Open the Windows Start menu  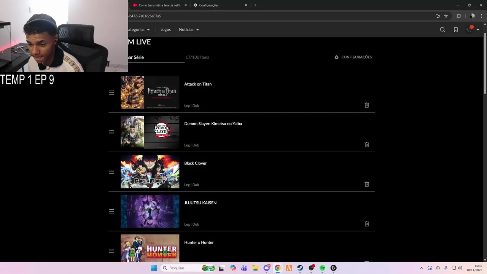pyautogui.click(x=154, y=268)
